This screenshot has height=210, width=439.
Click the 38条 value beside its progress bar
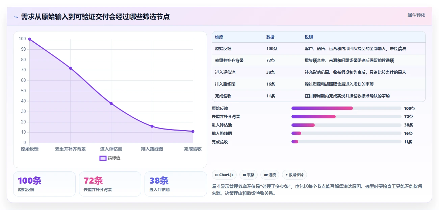pyautogui.click(x=409, y=125)
